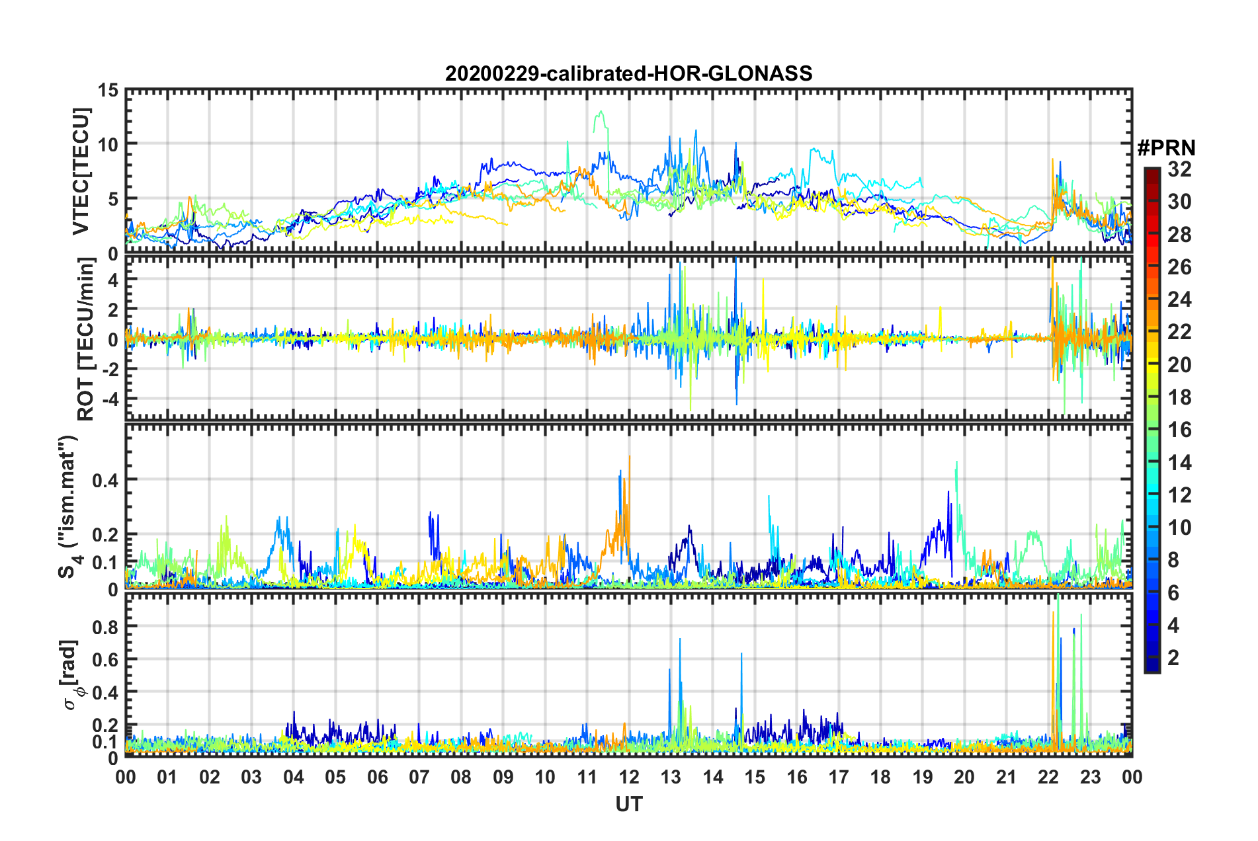Click x-axis tick label 01
Screen dimensions: 1258x841
click(167, 777)
